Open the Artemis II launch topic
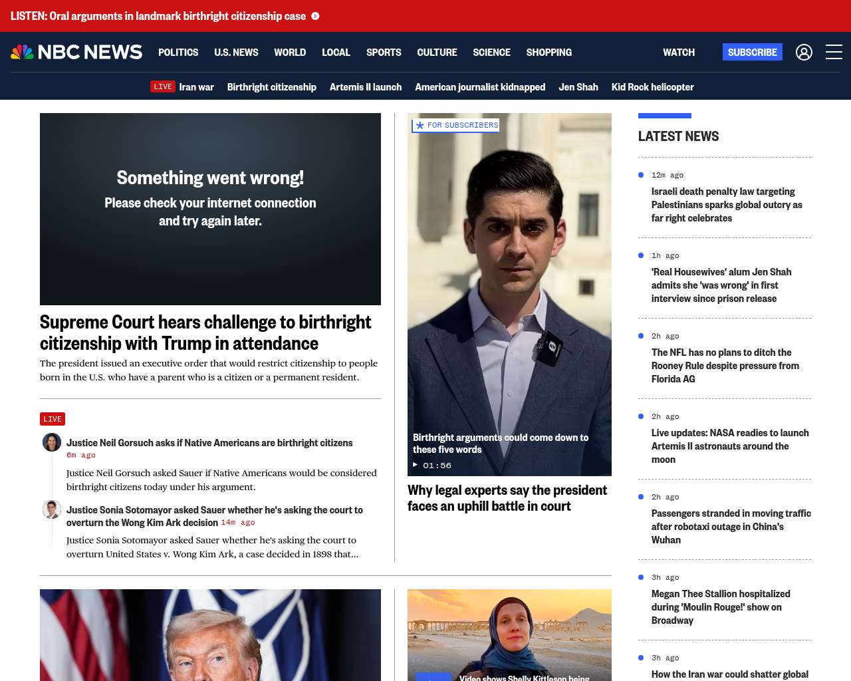 point(366,87)
